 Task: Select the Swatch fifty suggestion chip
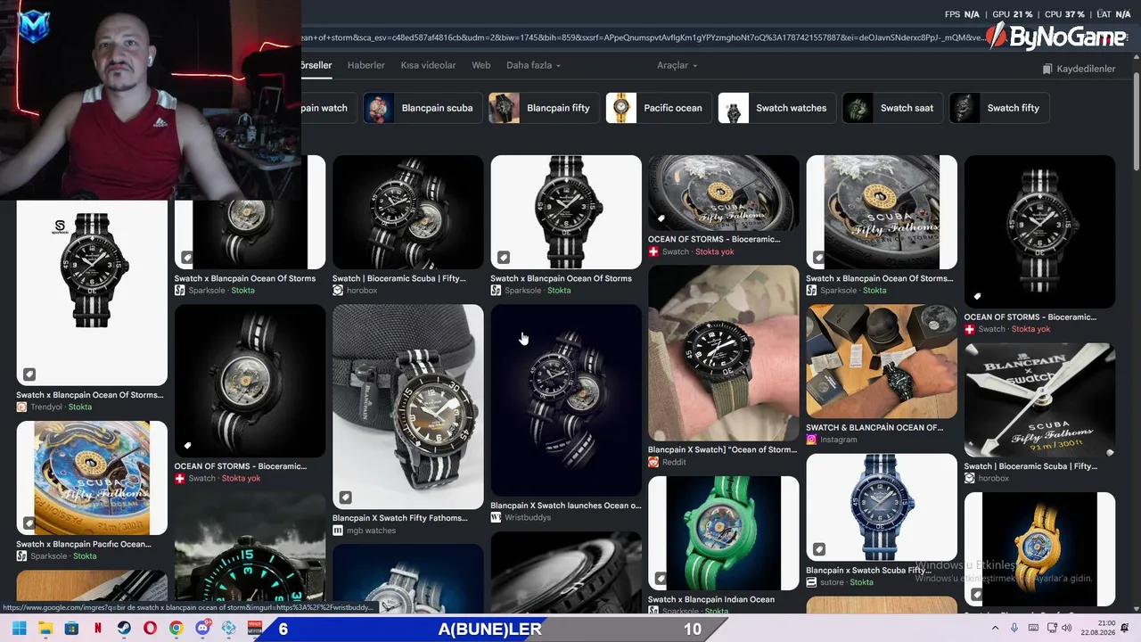pos(998,108)
